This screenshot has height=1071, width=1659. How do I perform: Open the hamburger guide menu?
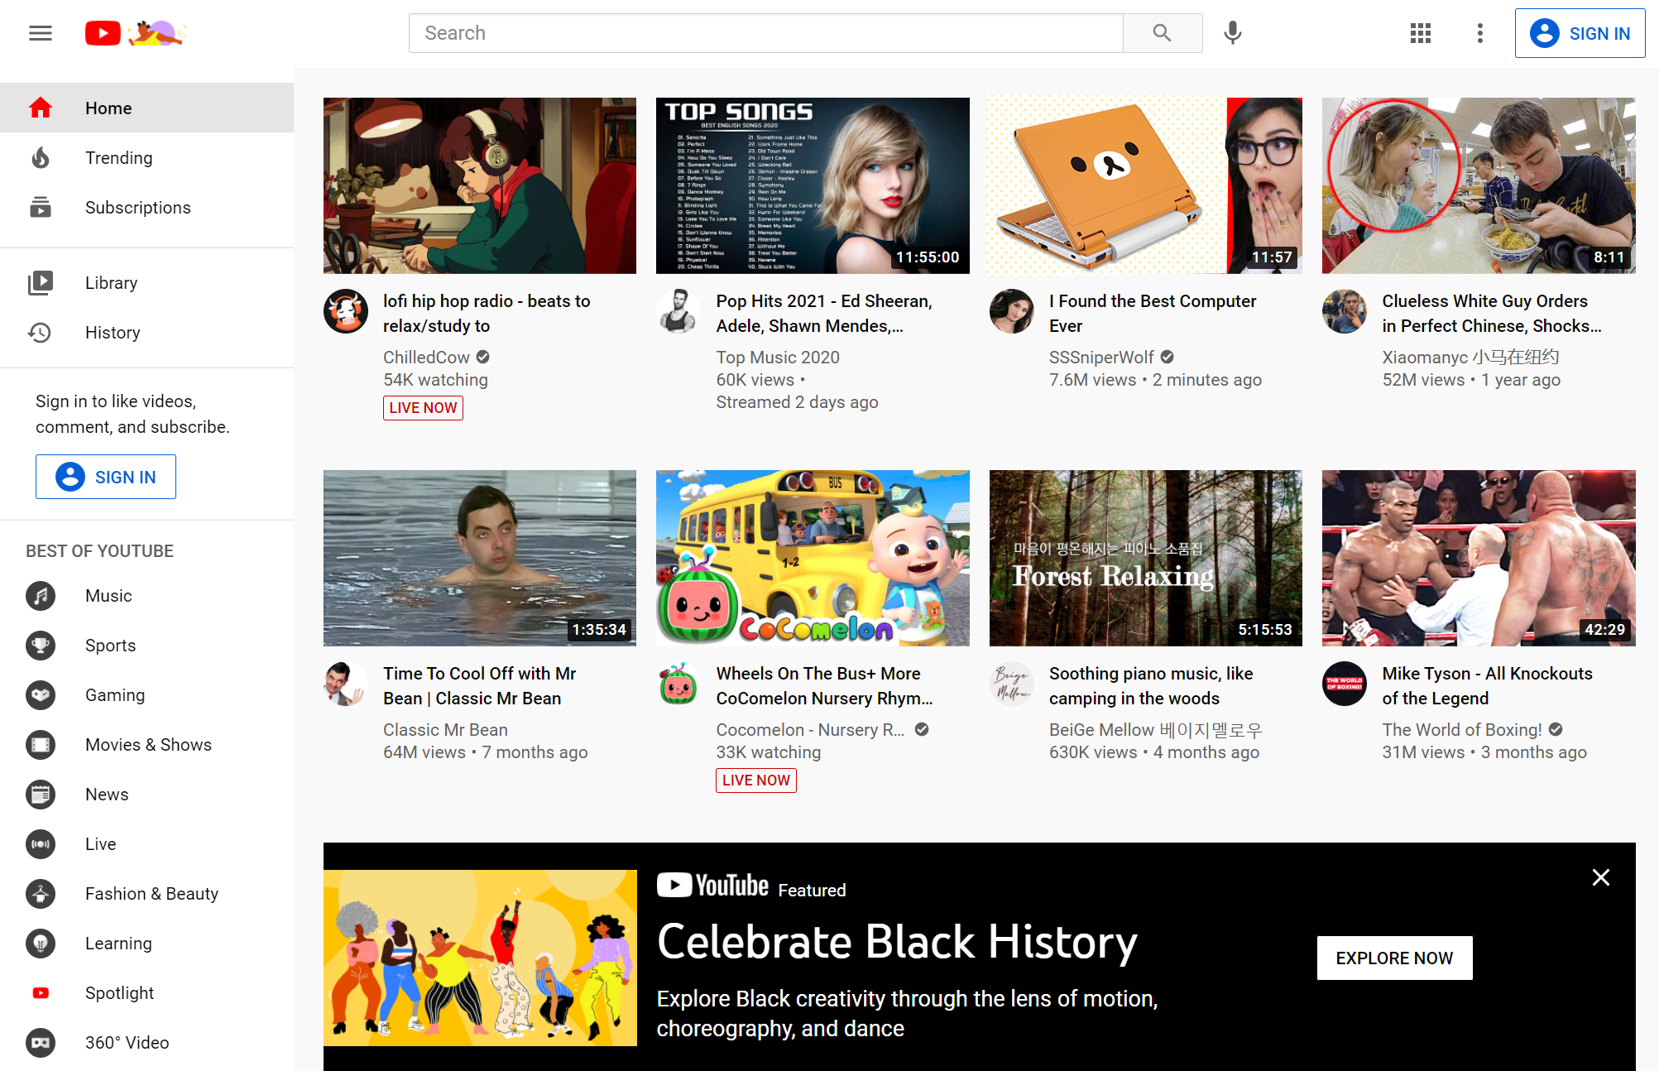(x=40, y=33)
